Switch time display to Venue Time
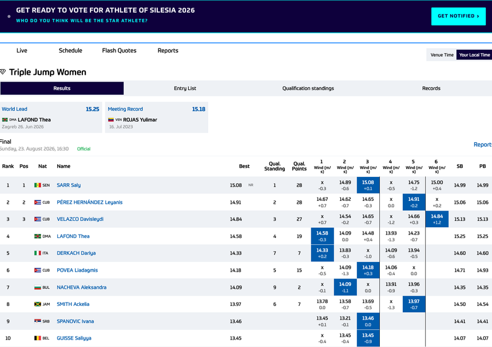The width and height of the screenshot is (492, 347). coord(442,55)
